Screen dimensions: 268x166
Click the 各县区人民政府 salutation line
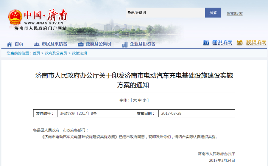[x=61, y=130]
